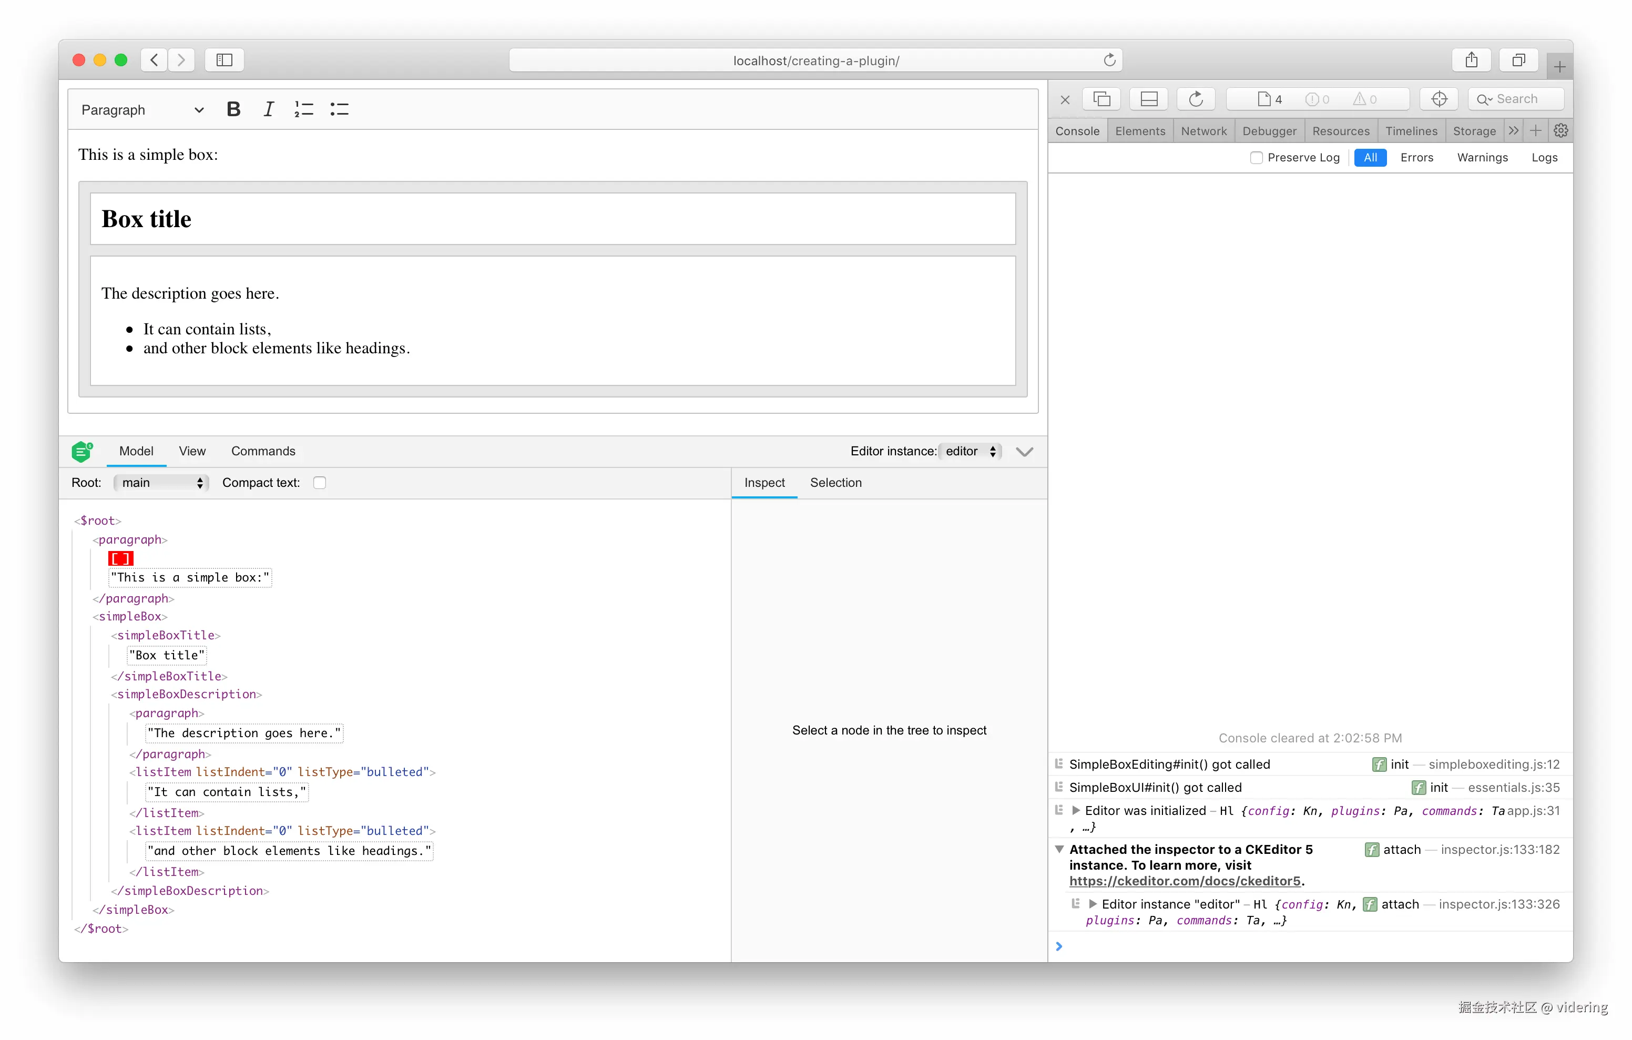Image resolution: width=1632 pixels, height=1040 pixels.
Task: Insert a bulleted list
Action: [x=339, y=109]
